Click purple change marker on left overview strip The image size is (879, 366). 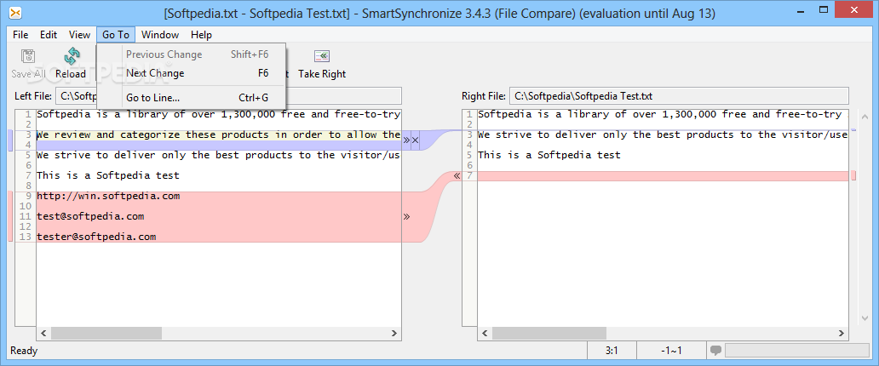point(10,140)
